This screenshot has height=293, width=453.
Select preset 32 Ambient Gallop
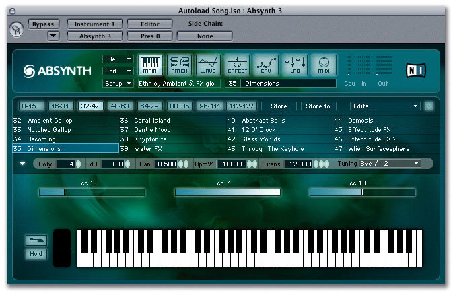(65, 121)
